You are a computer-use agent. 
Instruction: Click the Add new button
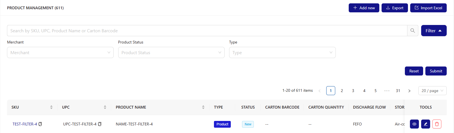click(x=364, y=8)
